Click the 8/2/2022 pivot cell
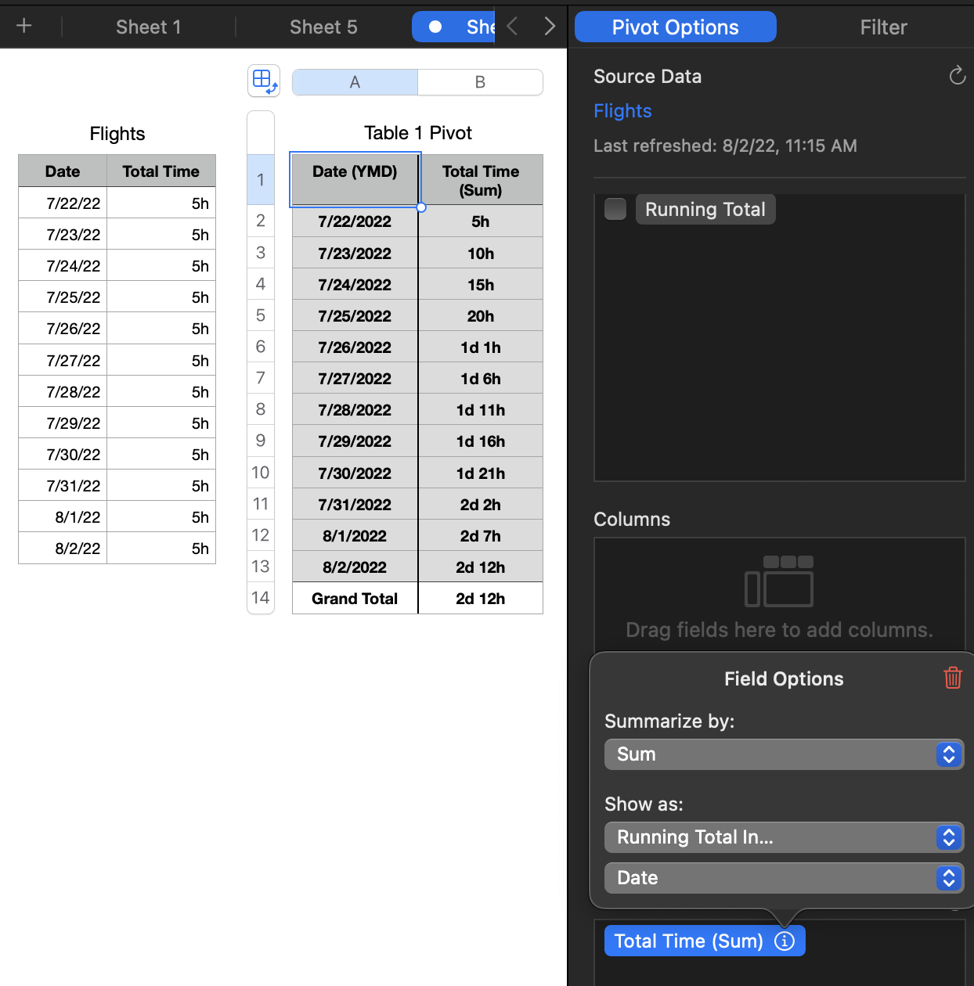Image resolution: width=974 pixels, height=986 pixels. pyautogui.click(x=355, y=567)
